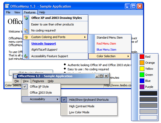Click the app icon in the gray window title bar
The height and width of the screenshot is (123, 161).
[x=15, y=76]
